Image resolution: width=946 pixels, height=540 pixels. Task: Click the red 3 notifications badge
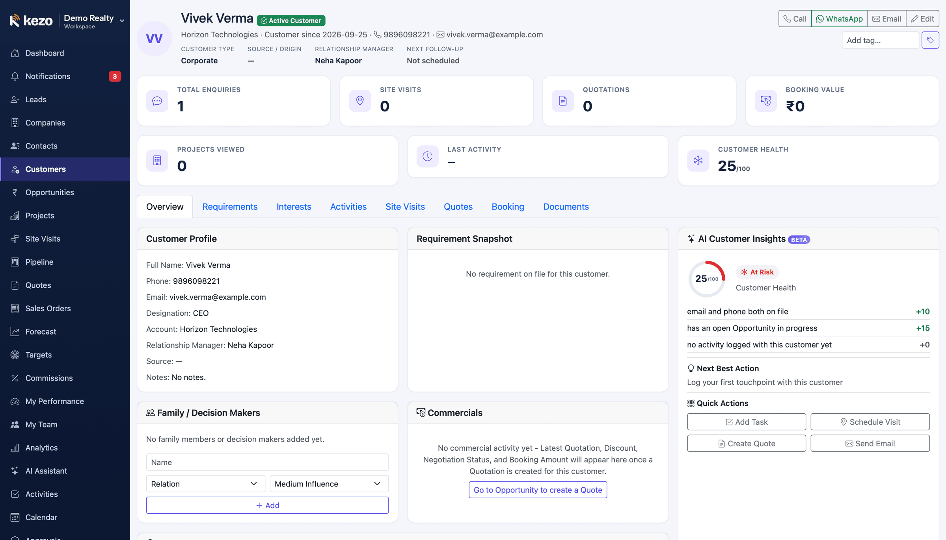click(115, 76)
